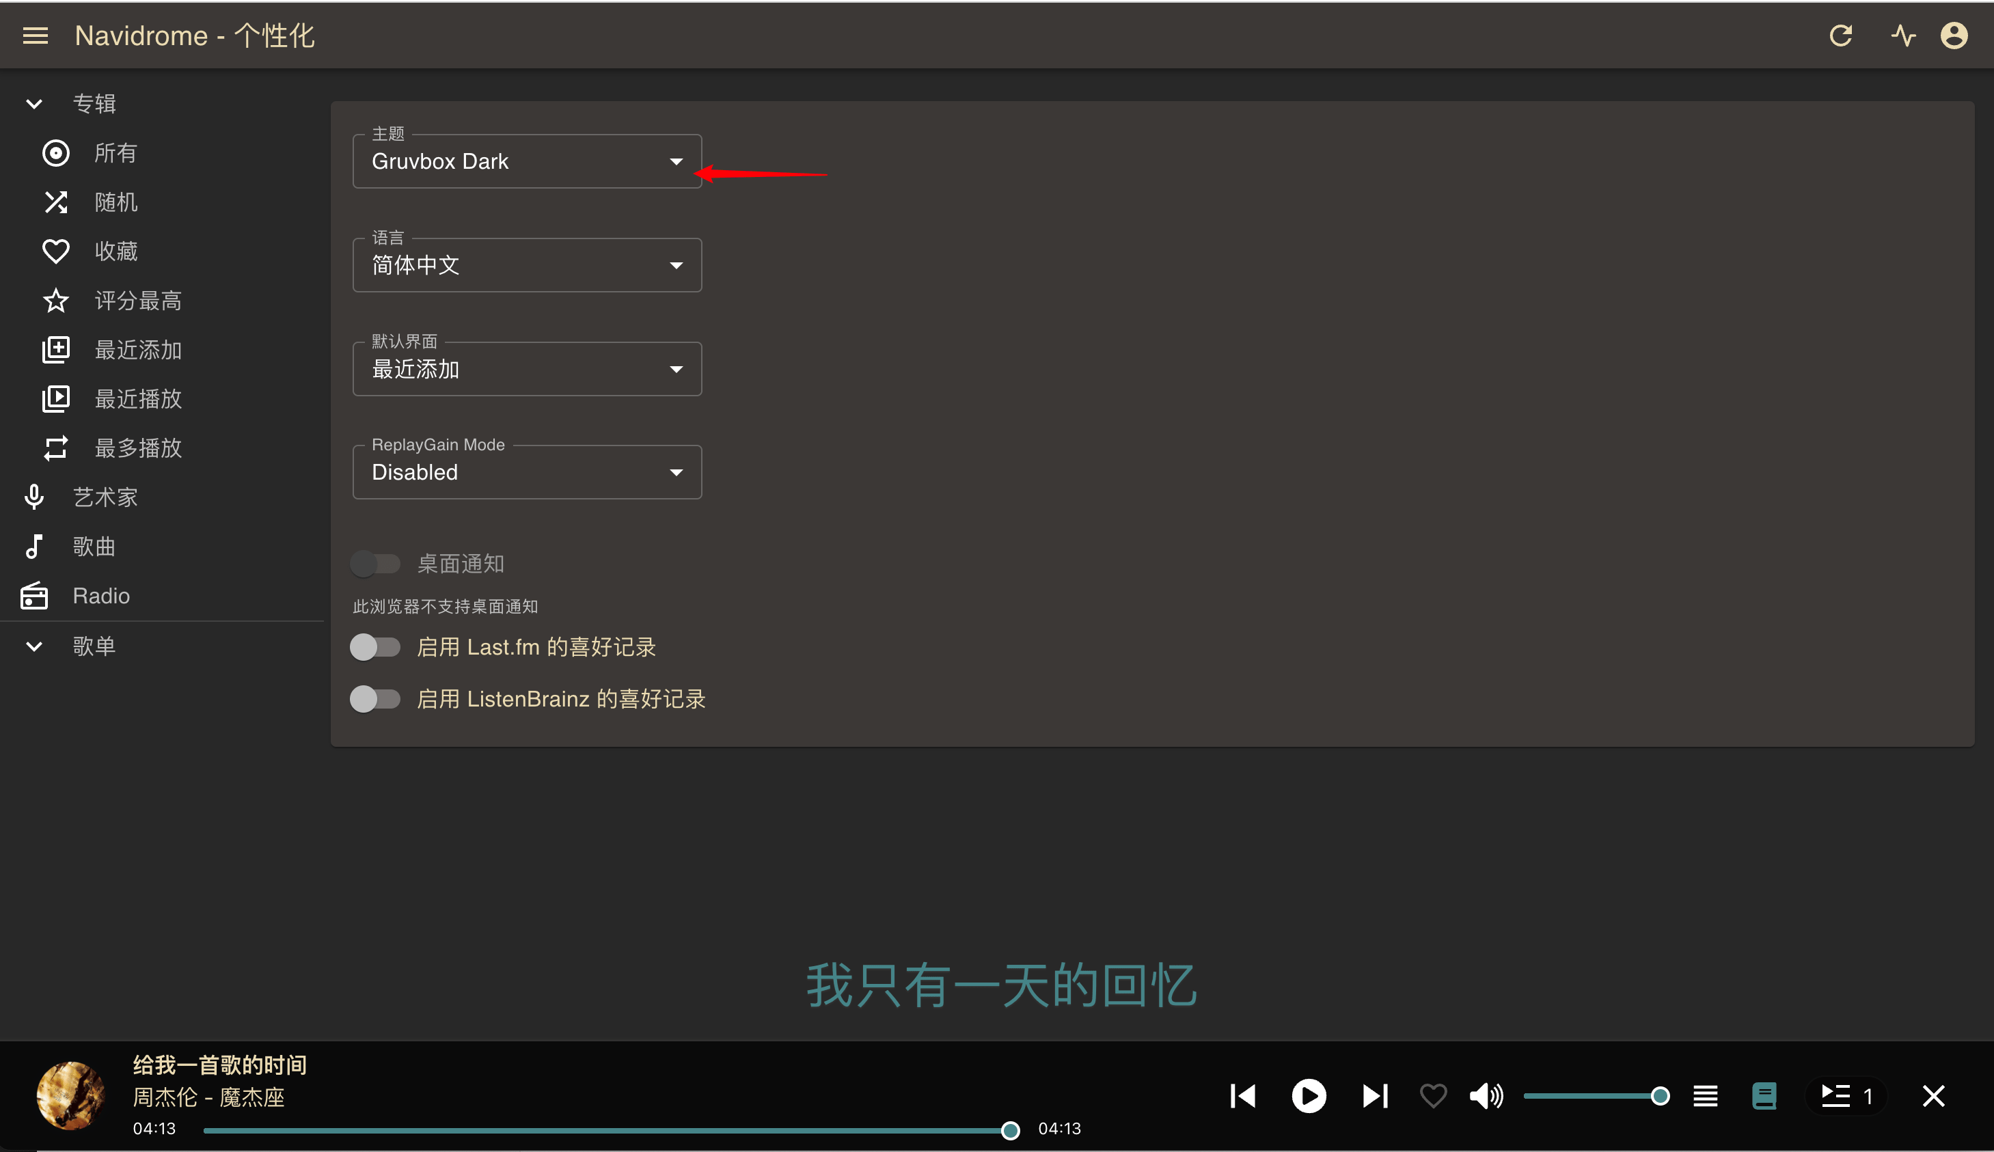Toggle lyrics display icon in player
Screen dimensions: 1994x1152
click(1764, 1096)
